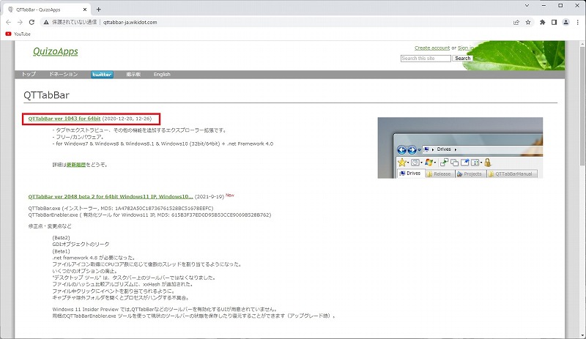Open the side panel icon
Screen dimensions: 586x339
[x=555, y=22]
